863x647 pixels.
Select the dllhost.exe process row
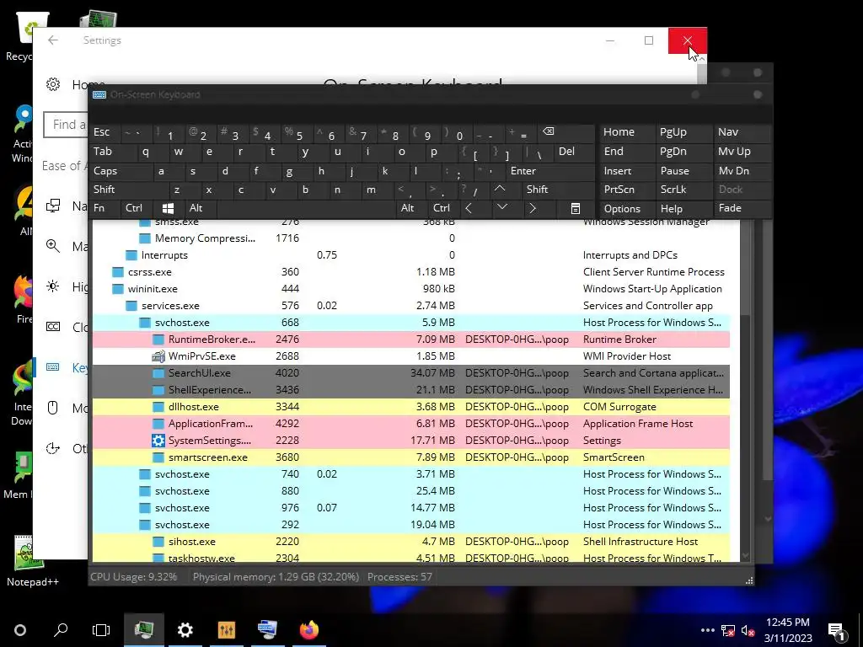coord(411,407)
